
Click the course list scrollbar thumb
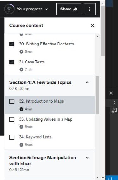tap(97, 95)
